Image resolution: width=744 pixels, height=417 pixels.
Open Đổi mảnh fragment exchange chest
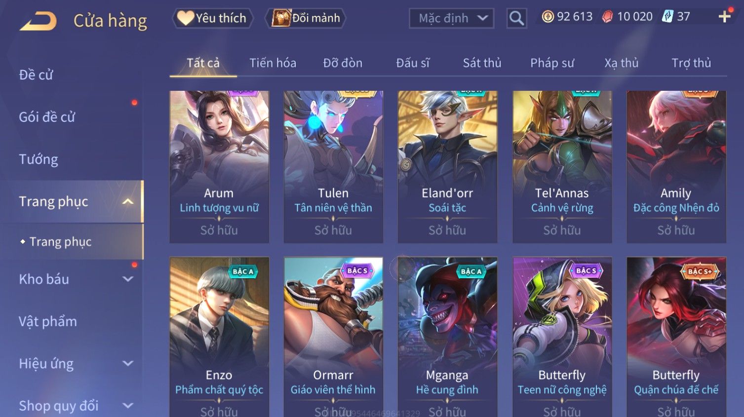(306, 18)
